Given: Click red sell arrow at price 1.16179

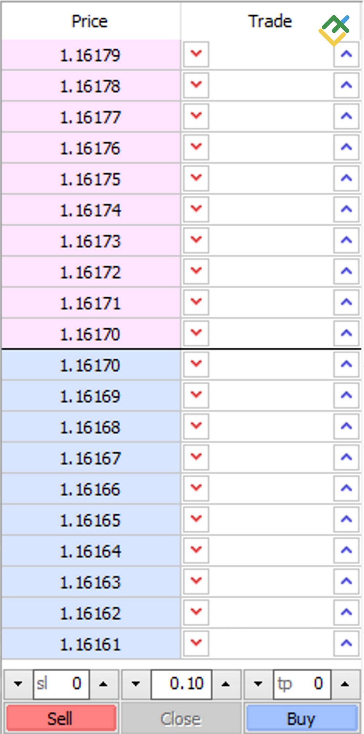Looking at the screenshot, I should pos(196,54).
